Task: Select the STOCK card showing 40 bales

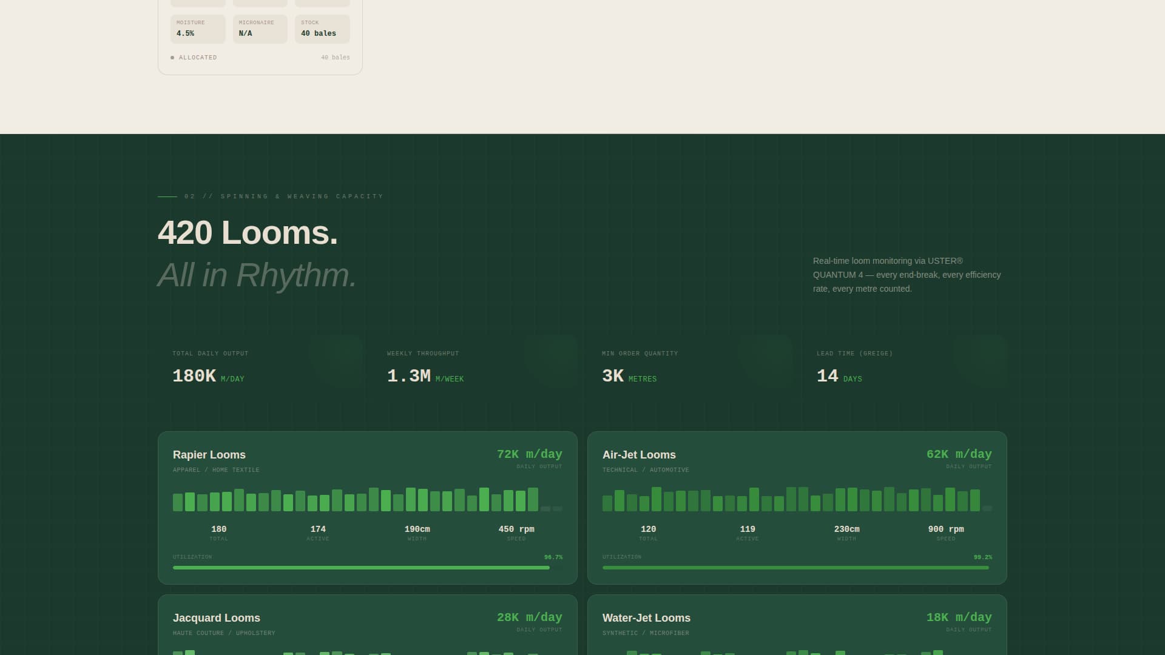Action: tap(322, 29)
